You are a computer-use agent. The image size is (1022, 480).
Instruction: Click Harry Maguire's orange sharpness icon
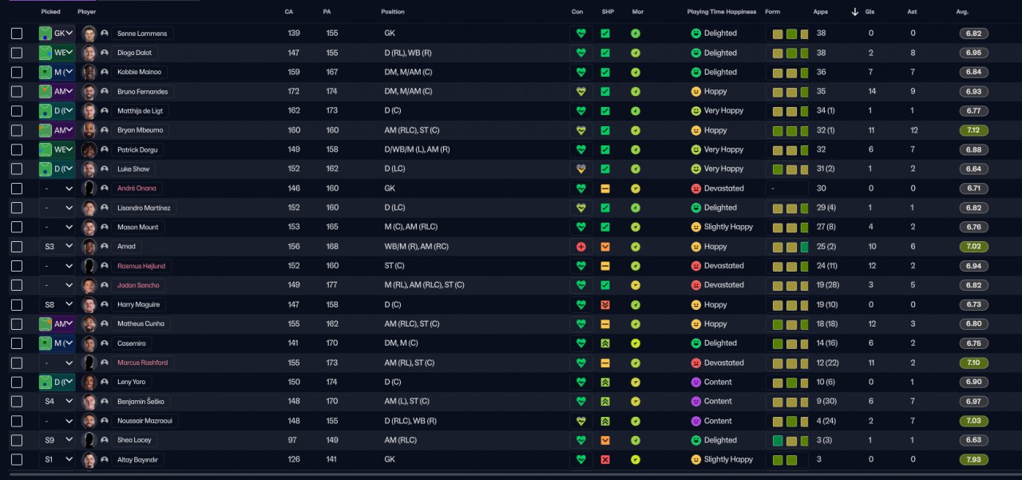(605, 304)
